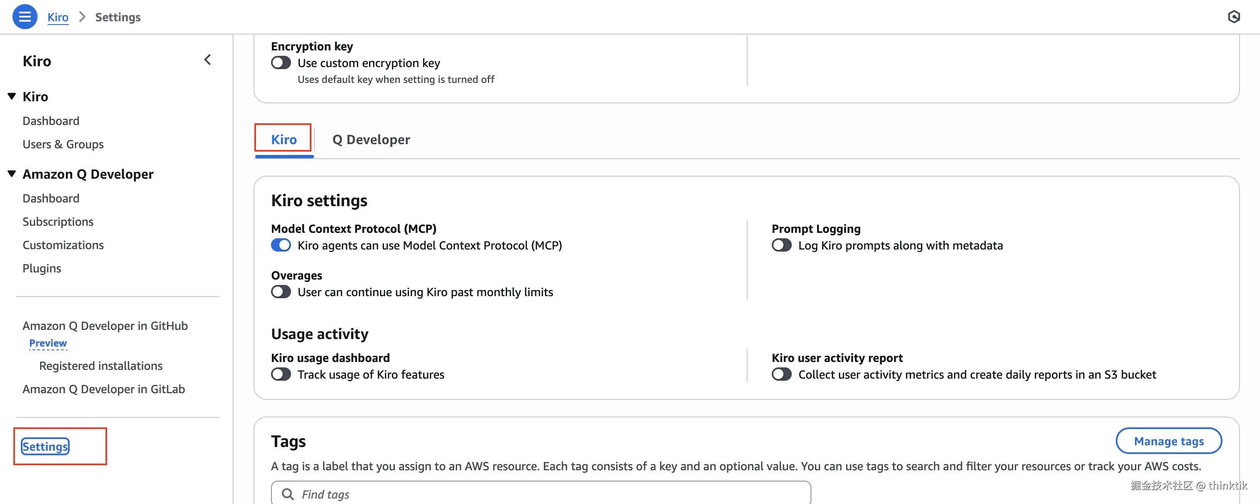The image size is (1260, 504).
Task: Collapse the Kiro section in sidebar
Action: pyautogui.click(x=12, y=96)
